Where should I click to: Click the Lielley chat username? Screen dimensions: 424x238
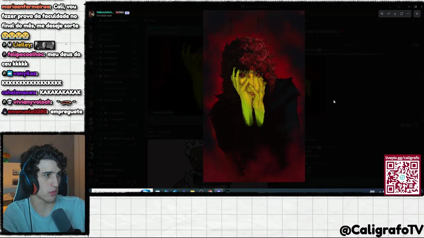(x=23, y=45)
